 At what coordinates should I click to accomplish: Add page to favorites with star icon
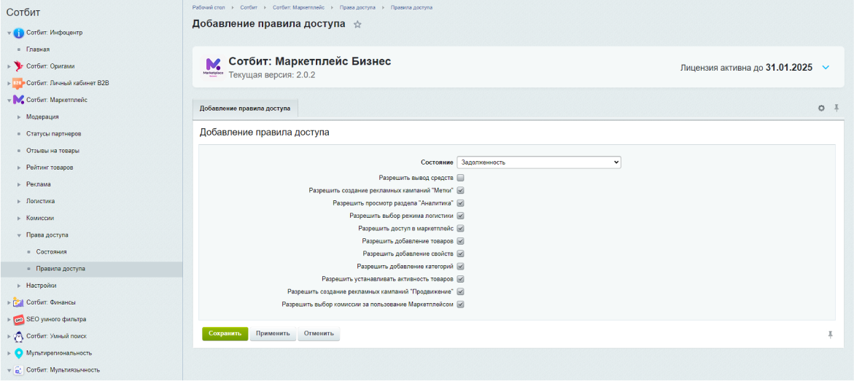coord(357,25)
